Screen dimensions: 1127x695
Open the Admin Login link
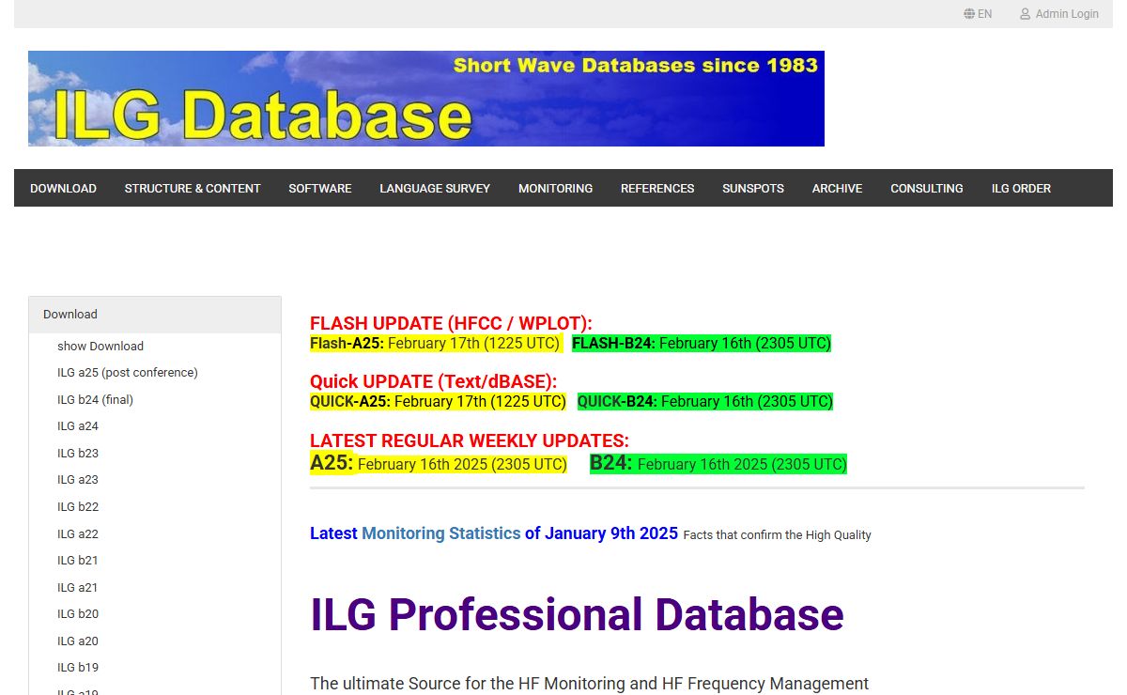click(x=1059, y=14)
